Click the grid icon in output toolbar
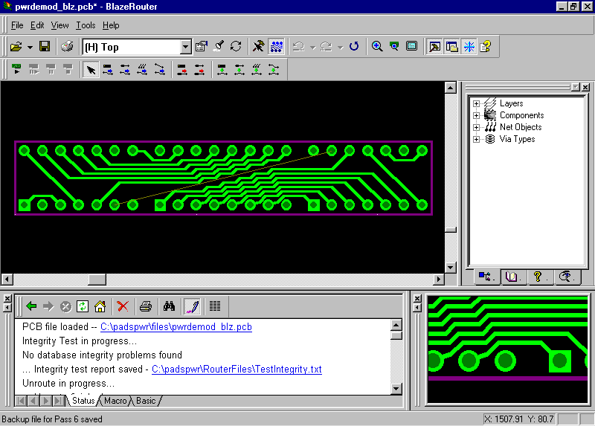This screenshot has width=595, height=426. click(x=215, y=306)
